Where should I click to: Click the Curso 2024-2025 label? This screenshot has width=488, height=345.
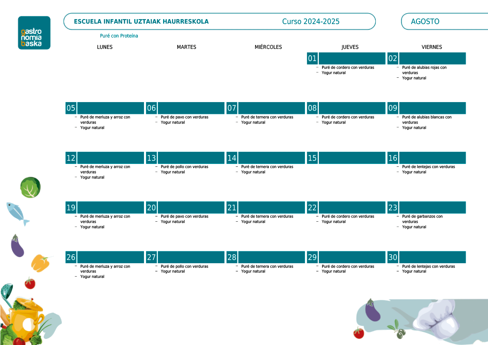coord(311,22)
